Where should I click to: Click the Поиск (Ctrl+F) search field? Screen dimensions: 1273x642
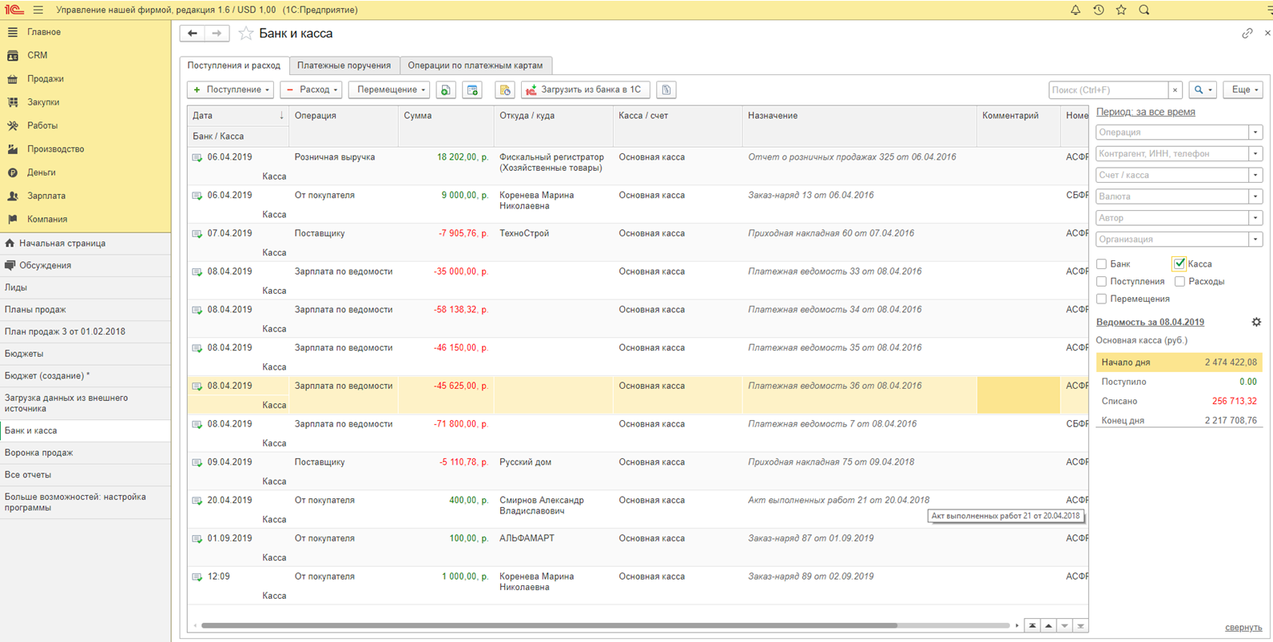1108,90
